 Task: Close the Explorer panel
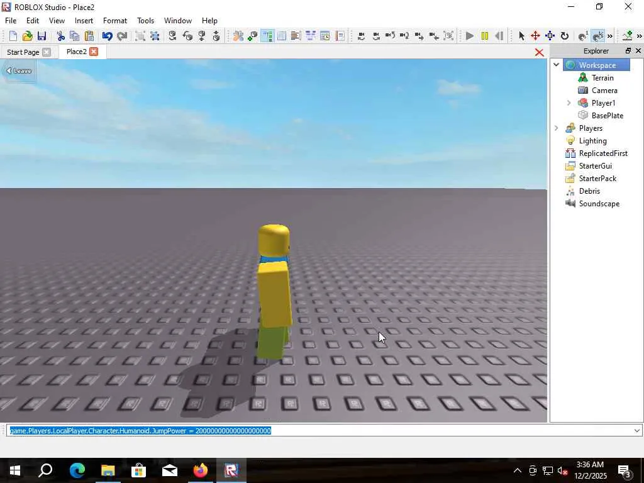click(x=638, y=50)
